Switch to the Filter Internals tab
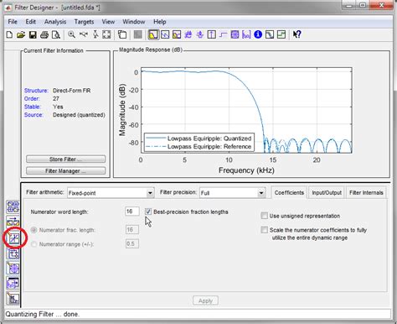The image size is (397, 324). click(x=366, y=192)
